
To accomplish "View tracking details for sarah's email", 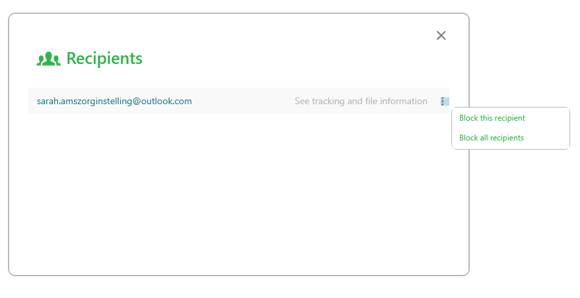I will click(361, 102).
